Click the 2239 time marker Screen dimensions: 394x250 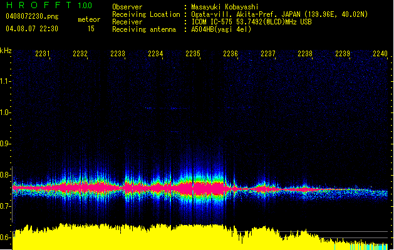pyautogui.click(x=343, y=54)
